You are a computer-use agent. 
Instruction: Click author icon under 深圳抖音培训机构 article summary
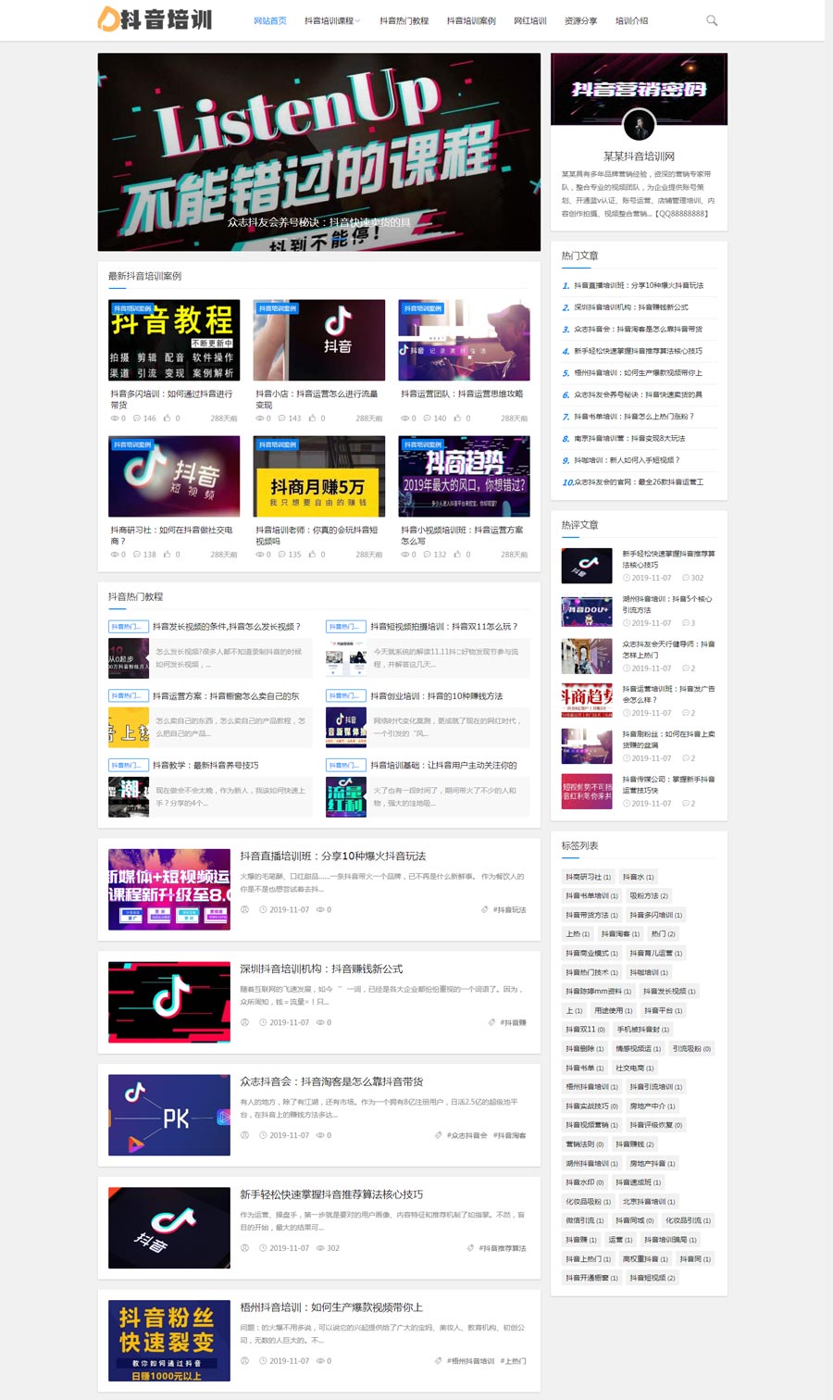pos(245,1022)
